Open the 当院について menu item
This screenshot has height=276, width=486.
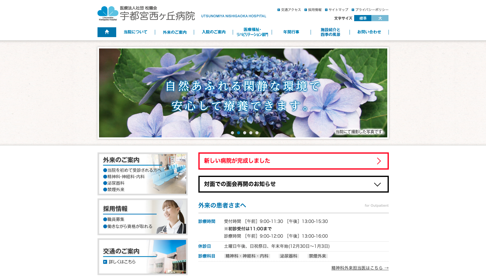pyautogui.click(x=135, y=32)
